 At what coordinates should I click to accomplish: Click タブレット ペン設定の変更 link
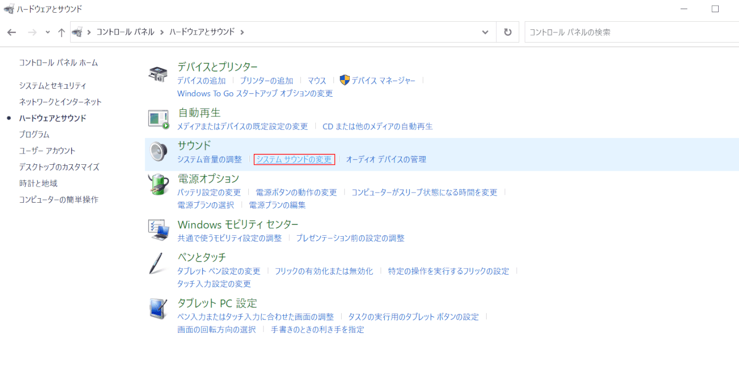[x=219, y=271]
